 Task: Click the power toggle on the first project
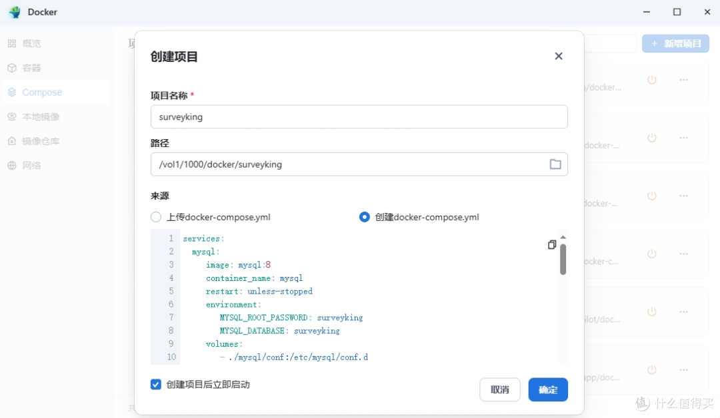click(651, 80)
